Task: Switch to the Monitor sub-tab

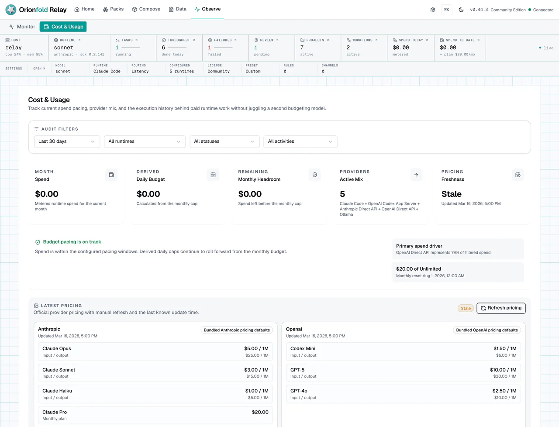Action: (x=22, y=27)
